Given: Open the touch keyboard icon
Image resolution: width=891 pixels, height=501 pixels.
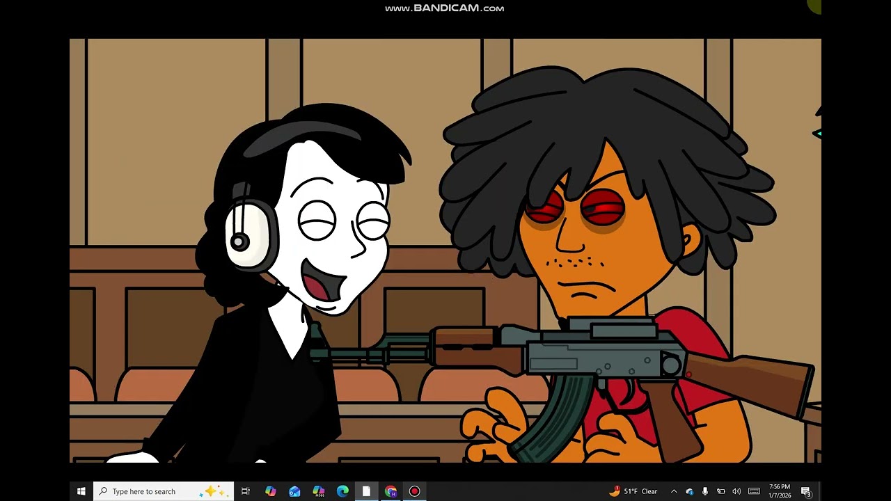Looking at the screenshot, I should pyautogui.click(x=754, y=491).
